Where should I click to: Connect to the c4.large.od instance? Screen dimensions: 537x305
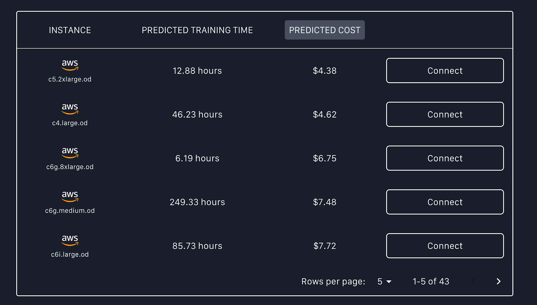pos(445,115)
